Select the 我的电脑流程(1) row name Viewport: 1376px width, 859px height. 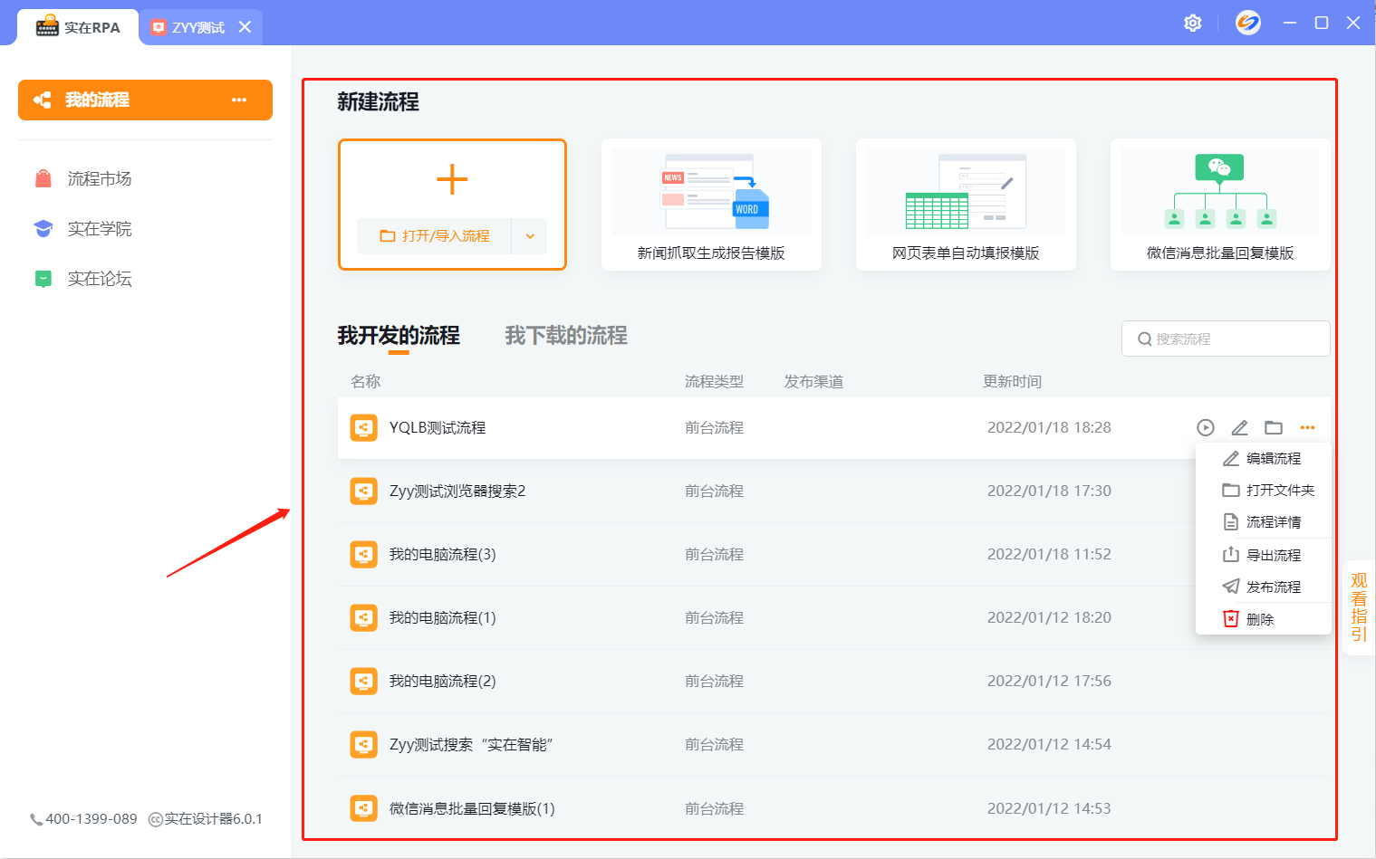coord(443,617)
